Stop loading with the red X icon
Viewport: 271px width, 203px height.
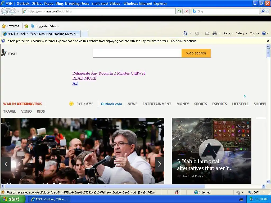(187, 11)
